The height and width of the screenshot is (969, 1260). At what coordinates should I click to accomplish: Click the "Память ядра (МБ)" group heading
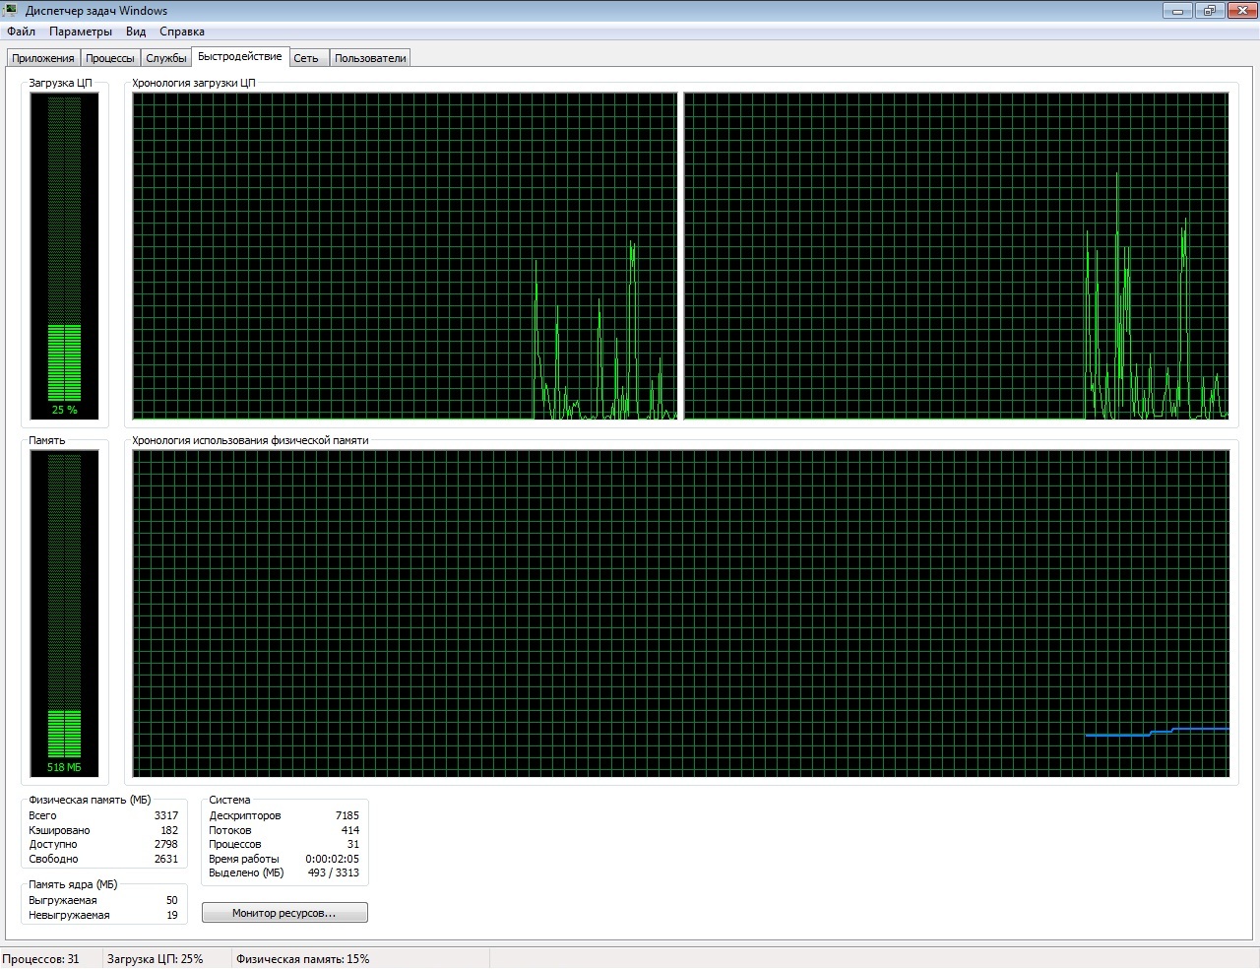(x=73, y=884)
